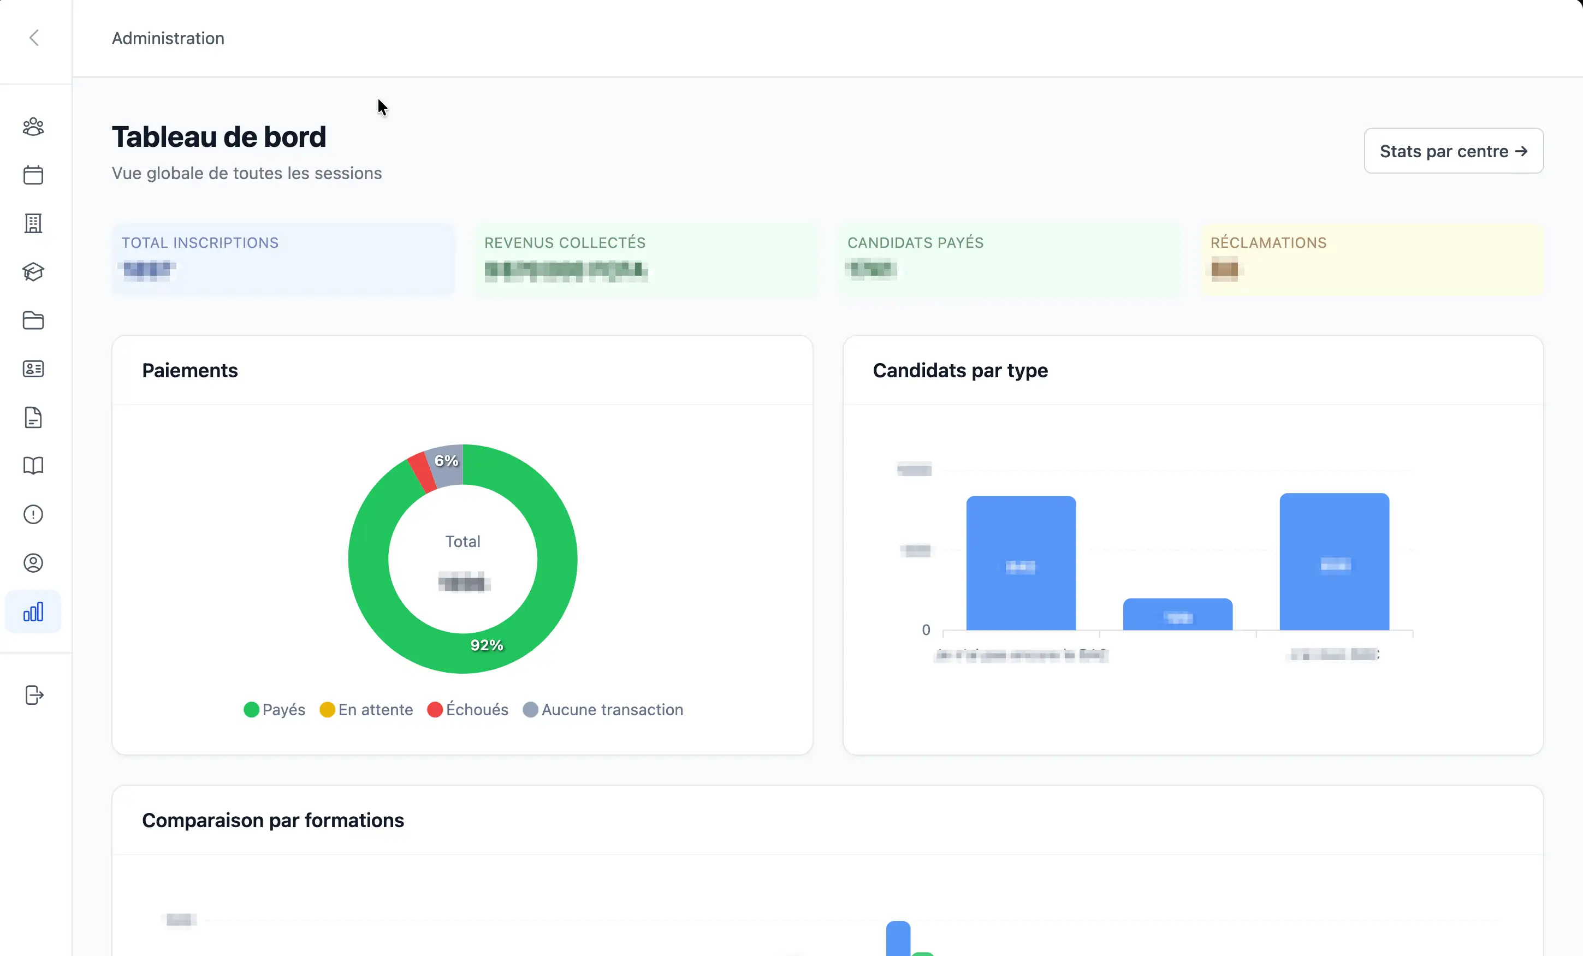Select the bar chart dashboard icon
This screenshot has width=1583, height=956.
pyautogui.click(x=33, y=611)
